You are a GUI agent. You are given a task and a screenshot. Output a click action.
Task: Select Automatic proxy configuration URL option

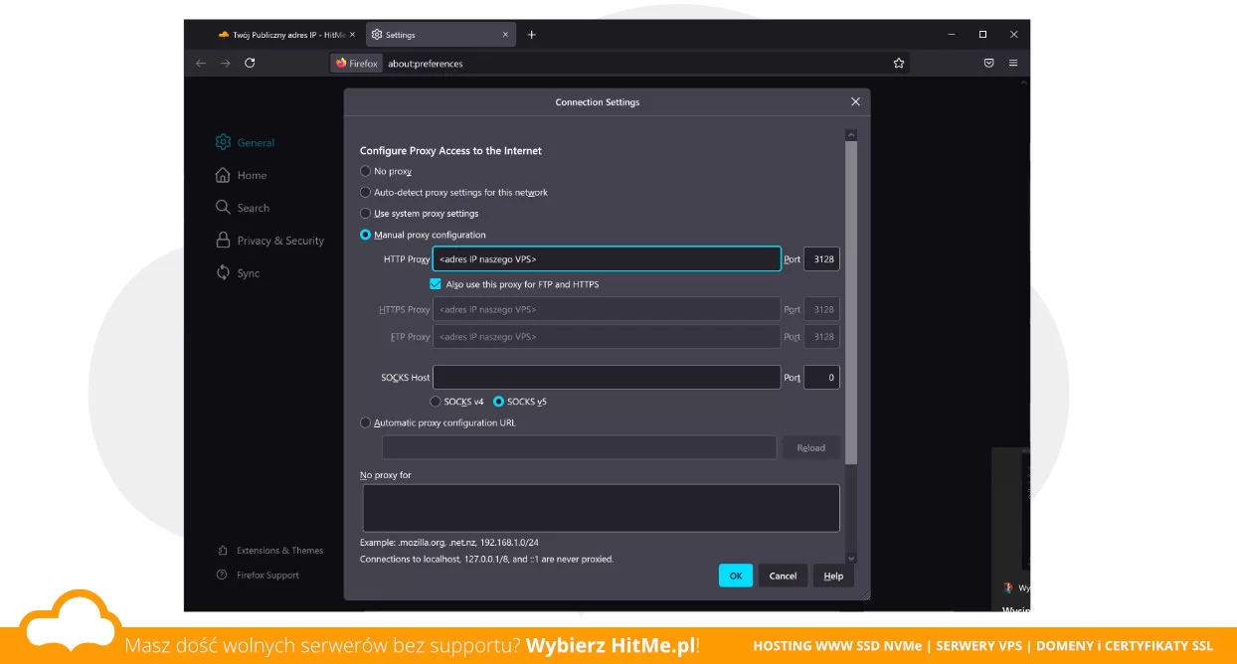click(365, 422)
